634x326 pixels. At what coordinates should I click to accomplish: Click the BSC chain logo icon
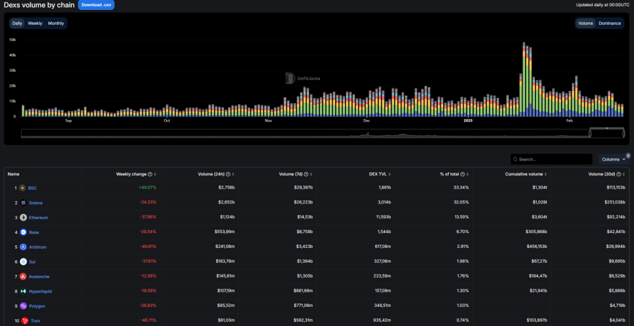[x=22, y=188]
